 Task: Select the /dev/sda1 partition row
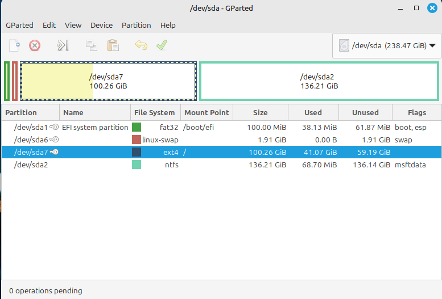pyautogui.click(x=221, y=127)
